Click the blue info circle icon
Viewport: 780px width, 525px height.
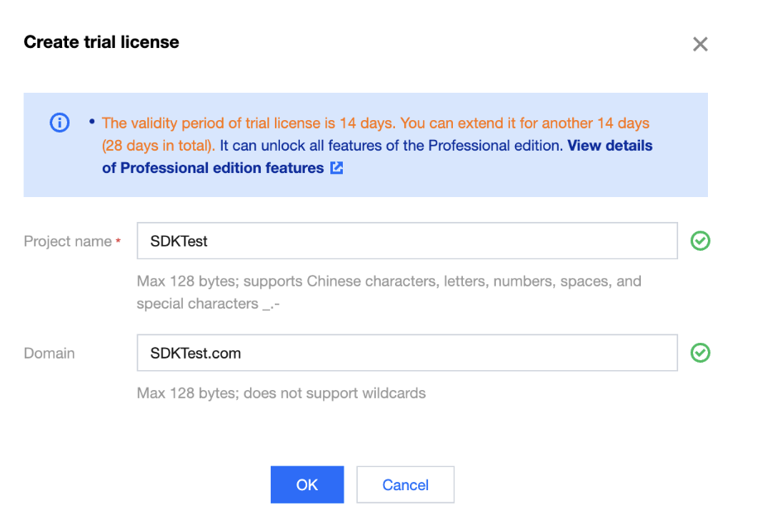click(x=60, y=123)
